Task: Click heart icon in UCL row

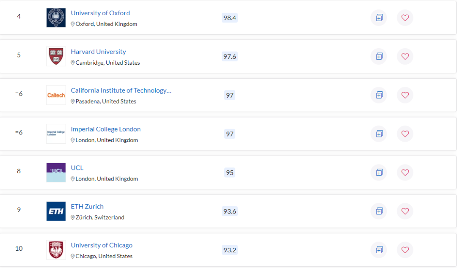Action: click(x=405, y=172)
